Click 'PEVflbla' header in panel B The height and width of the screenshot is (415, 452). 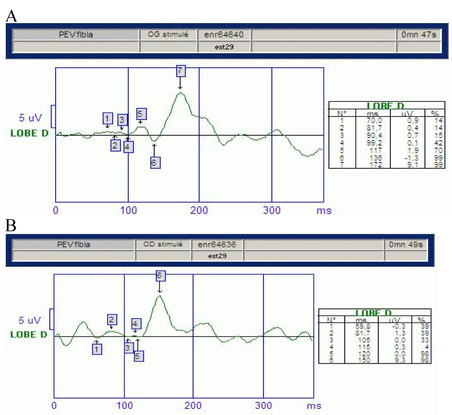[x=73, y=245]
